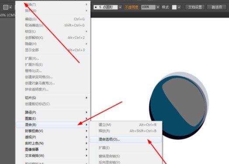Choose 显示全部 menu item

(x=53, y=50)
